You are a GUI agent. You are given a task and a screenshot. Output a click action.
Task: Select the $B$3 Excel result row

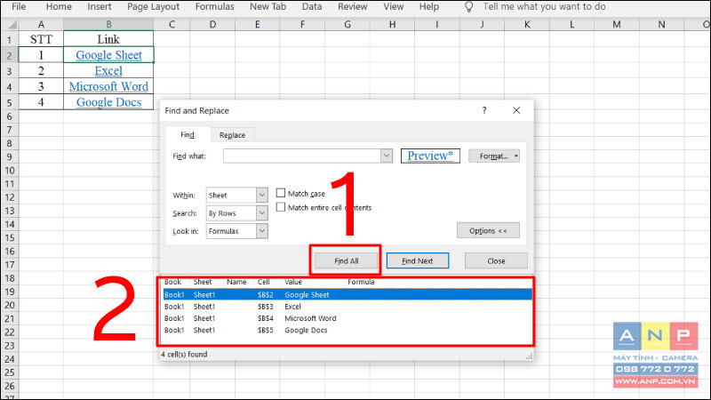tap(348, 307)
